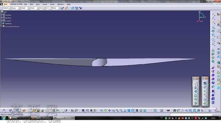221x124 pixels.
Task: Click the Pan icon
Action: tap(109, 111)
